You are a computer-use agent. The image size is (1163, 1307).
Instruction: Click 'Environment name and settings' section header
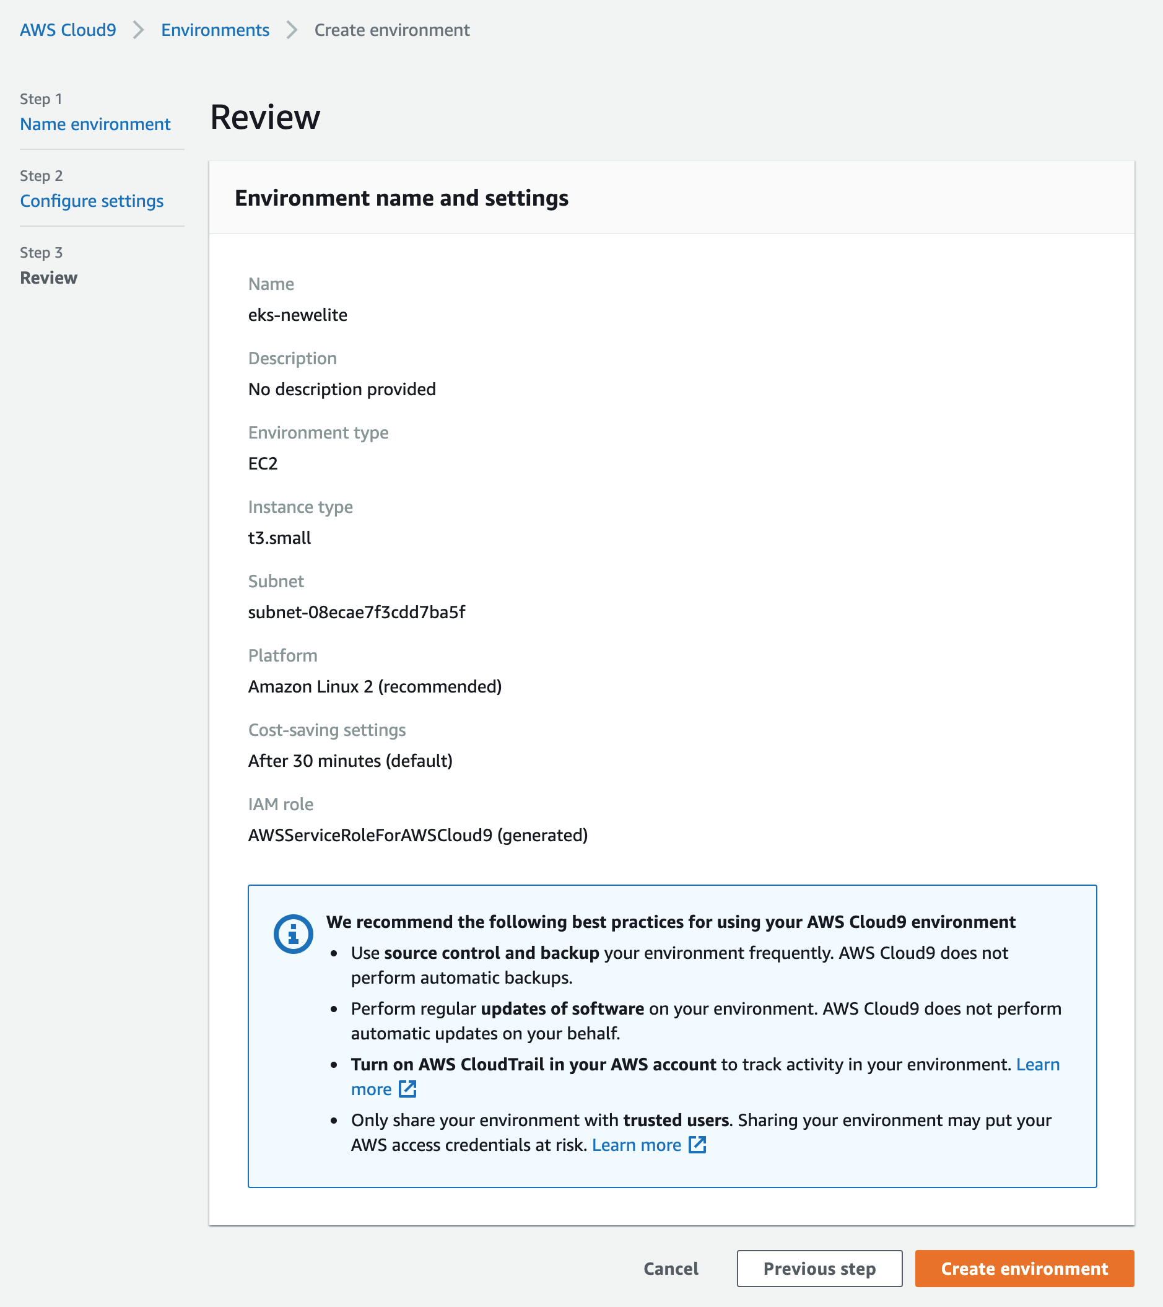(x=401, y=198)
